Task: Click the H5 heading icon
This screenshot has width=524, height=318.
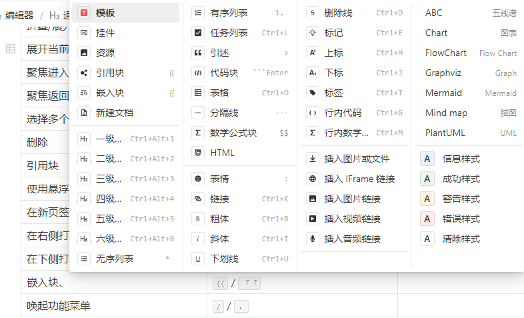Action: [84, 219]
